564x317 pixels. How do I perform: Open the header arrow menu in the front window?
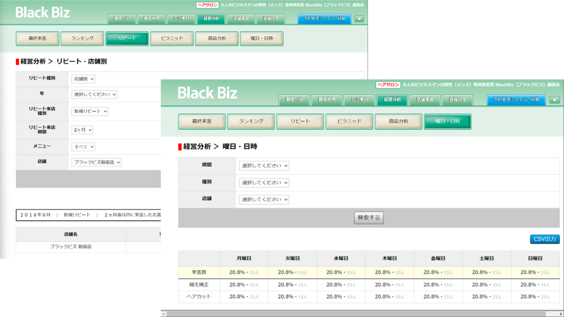(x=555, y=100)
